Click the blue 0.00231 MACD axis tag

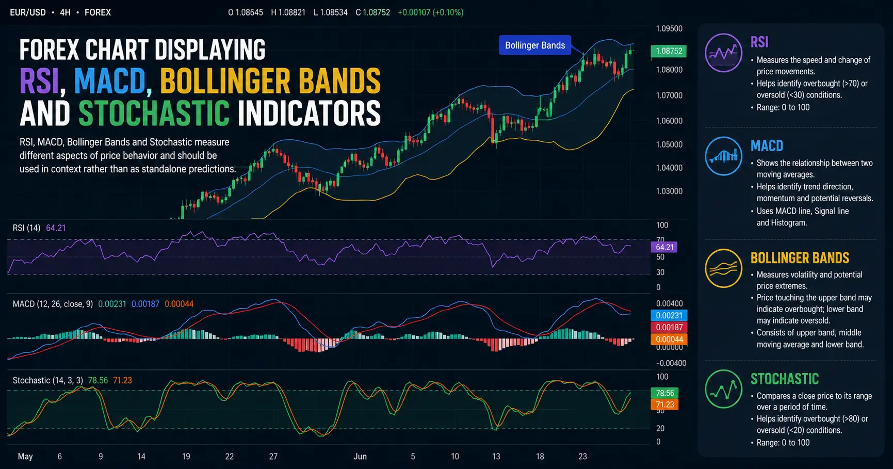click(669, 315)
